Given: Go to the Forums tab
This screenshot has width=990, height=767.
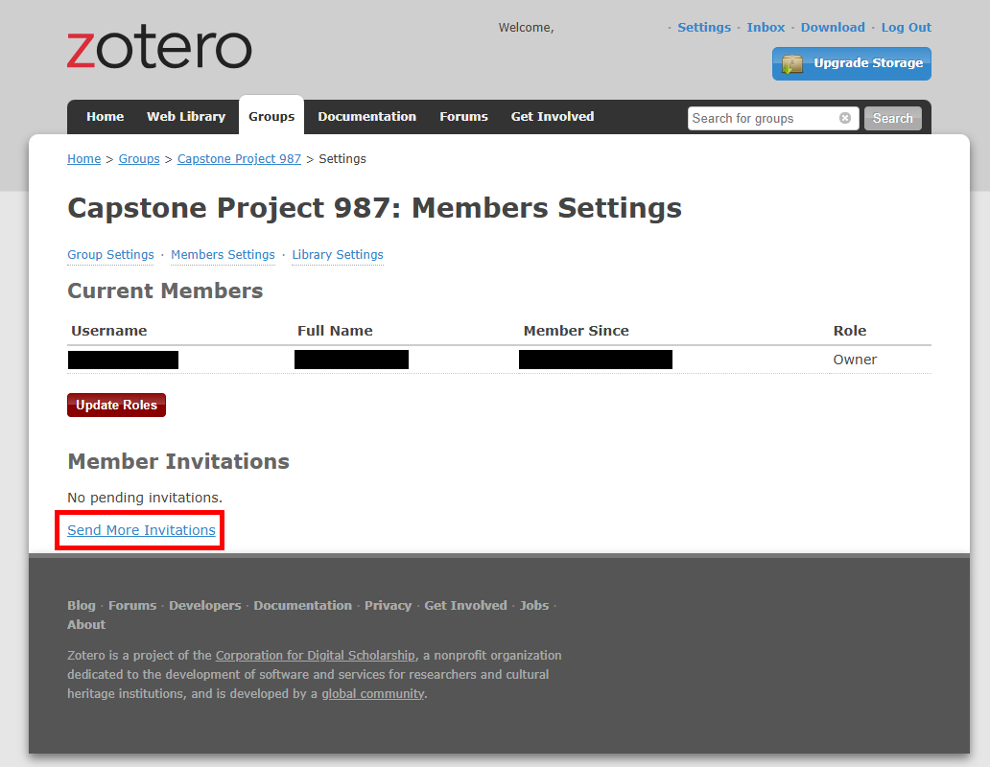Looking at the screenshot, I should (463, 117).
